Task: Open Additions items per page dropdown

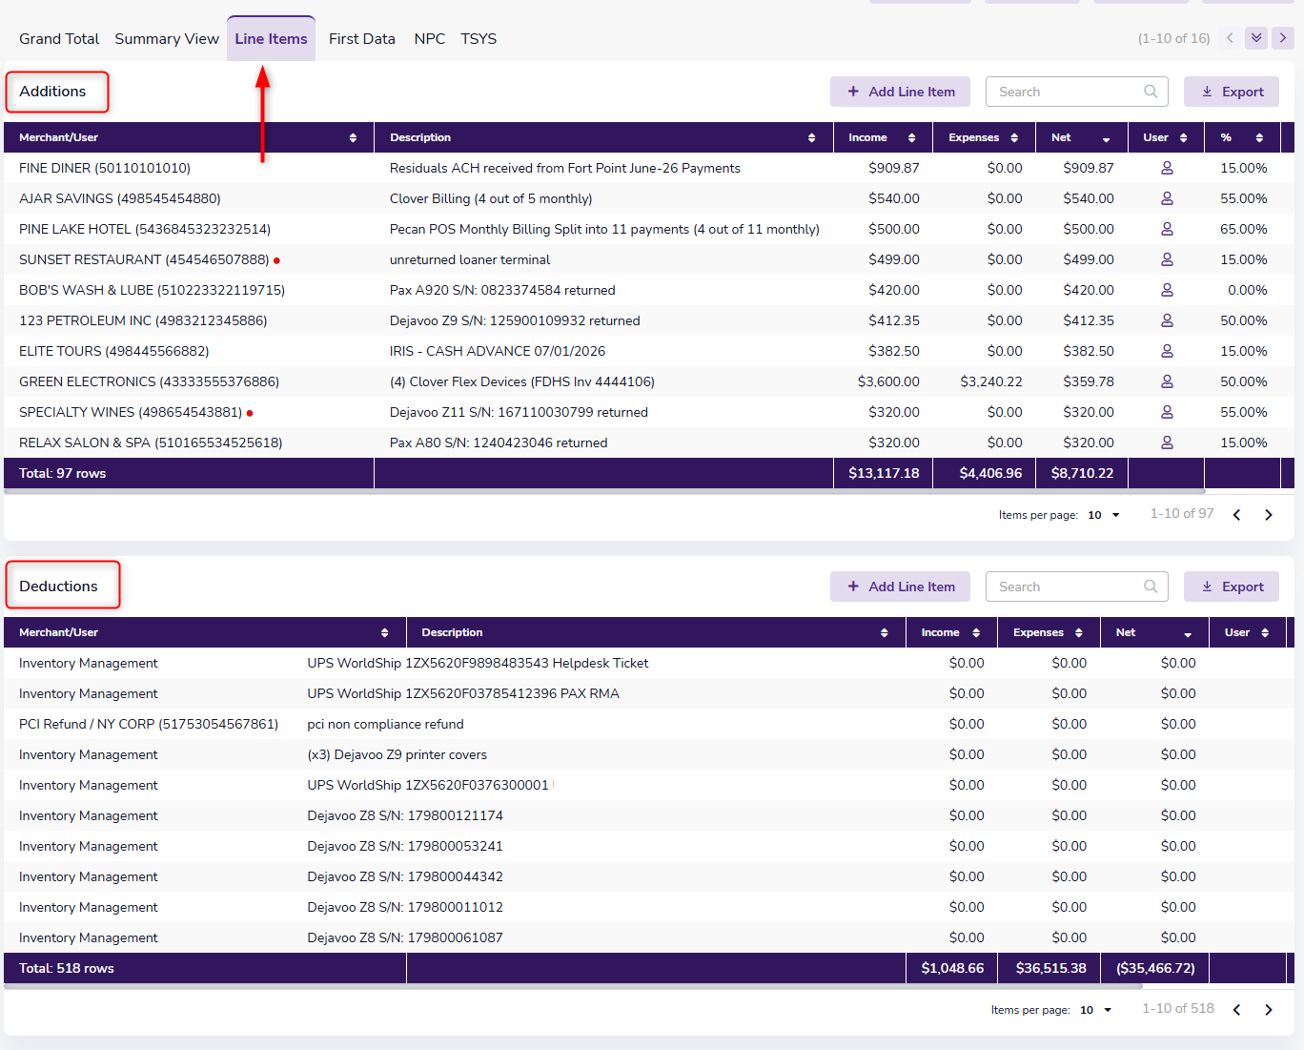Action: [1104, 515]
